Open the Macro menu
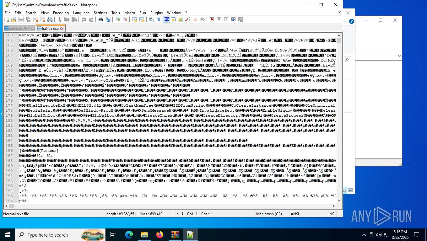Image resolution: width=427 pixels, height=241 pixels. (130, 13)
